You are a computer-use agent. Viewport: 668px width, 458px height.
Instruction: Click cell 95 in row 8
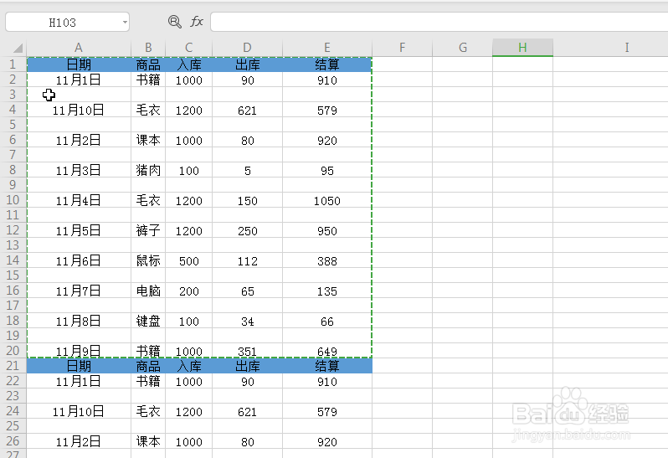327,171
